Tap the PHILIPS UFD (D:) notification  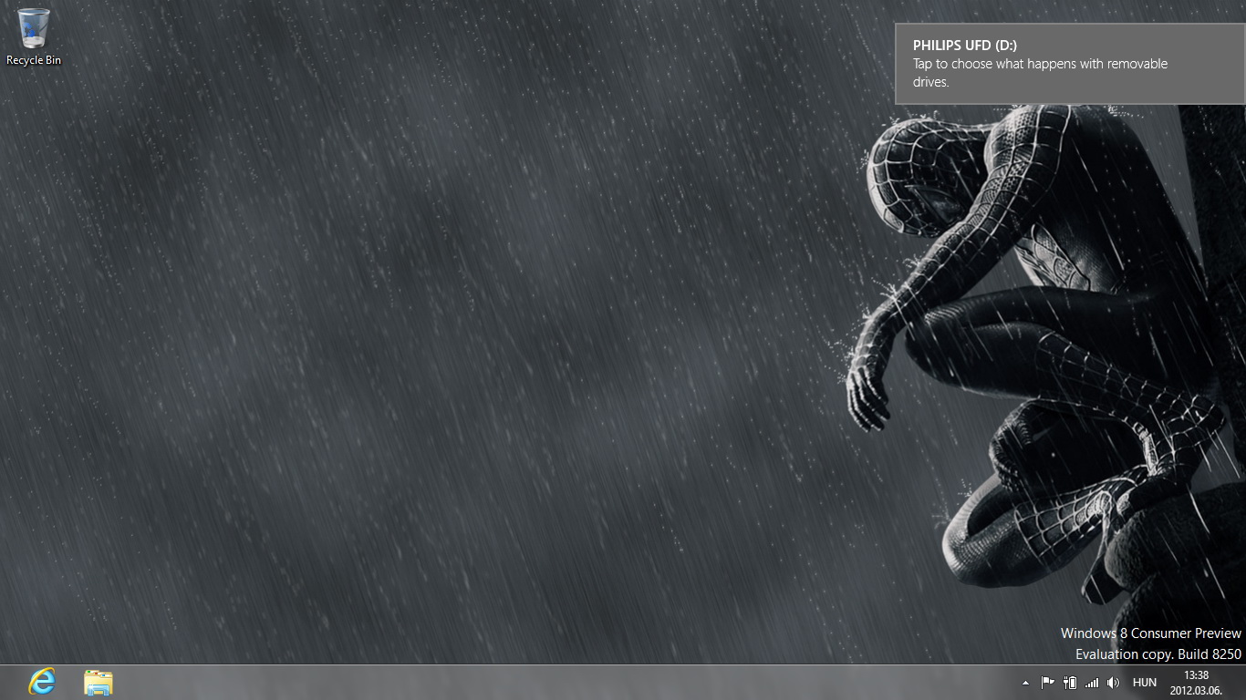(x=1069, y=64)
